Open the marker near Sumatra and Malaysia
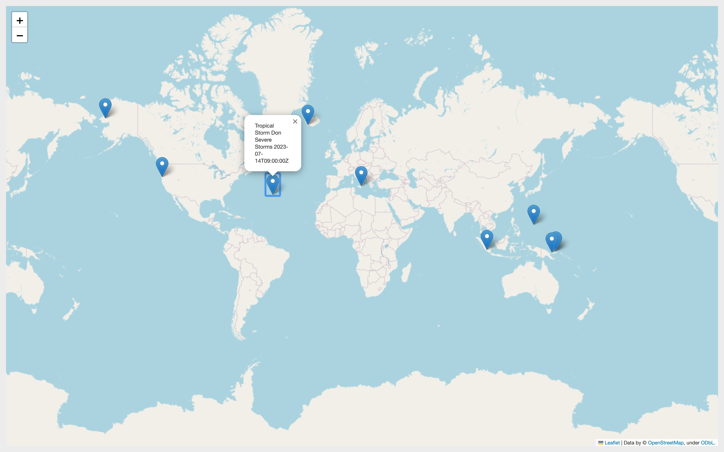This screenshot has width=724, height=452. (x=487, y=239)
